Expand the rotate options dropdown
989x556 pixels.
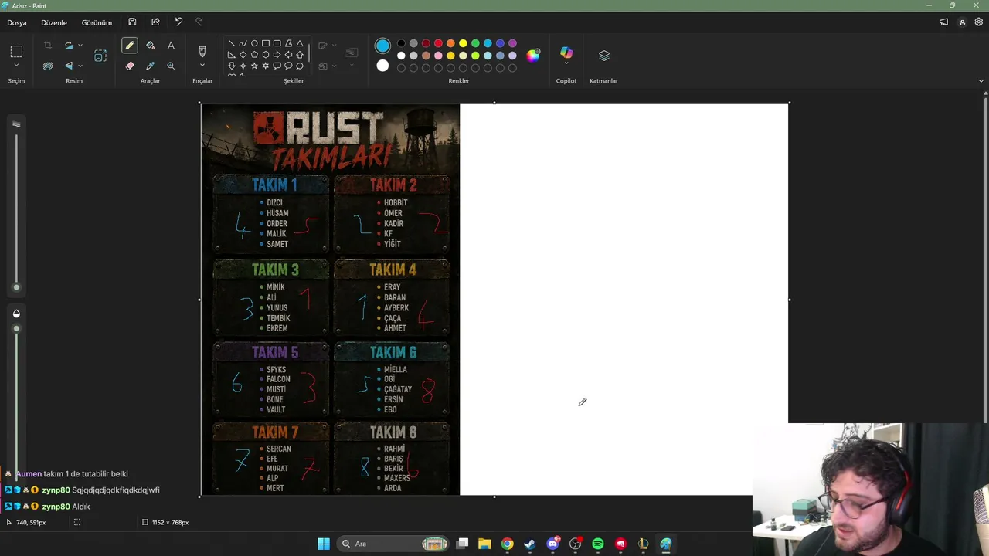(80, 46)
